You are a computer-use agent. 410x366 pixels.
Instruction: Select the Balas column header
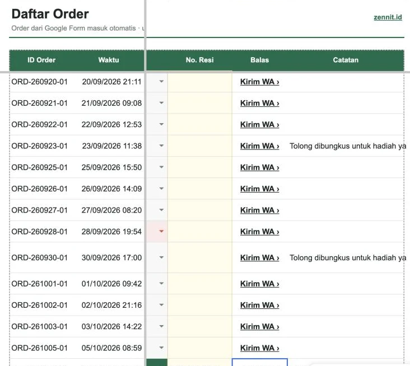coord(260,60)
